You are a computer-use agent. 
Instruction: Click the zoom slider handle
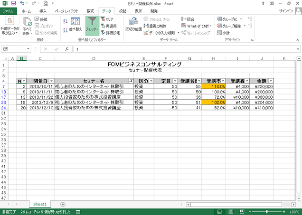click(x=267, y=212)
